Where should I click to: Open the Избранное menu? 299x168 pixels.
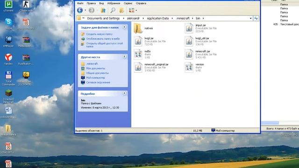(114, 3)
